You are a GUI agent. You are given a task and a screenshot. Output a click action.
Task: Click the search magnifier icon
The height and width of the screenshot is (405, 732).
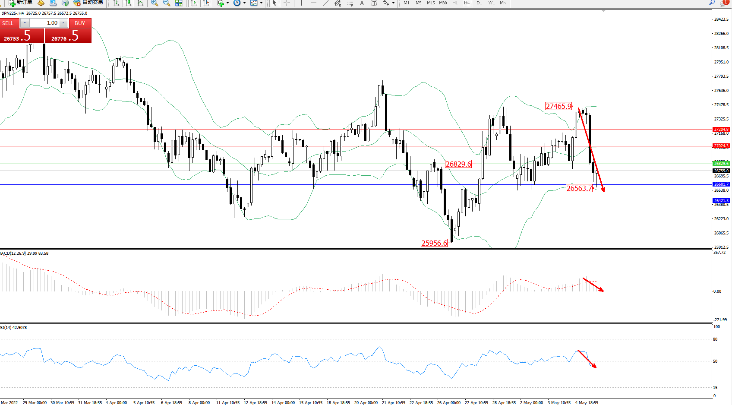click(x=712, y=3)
